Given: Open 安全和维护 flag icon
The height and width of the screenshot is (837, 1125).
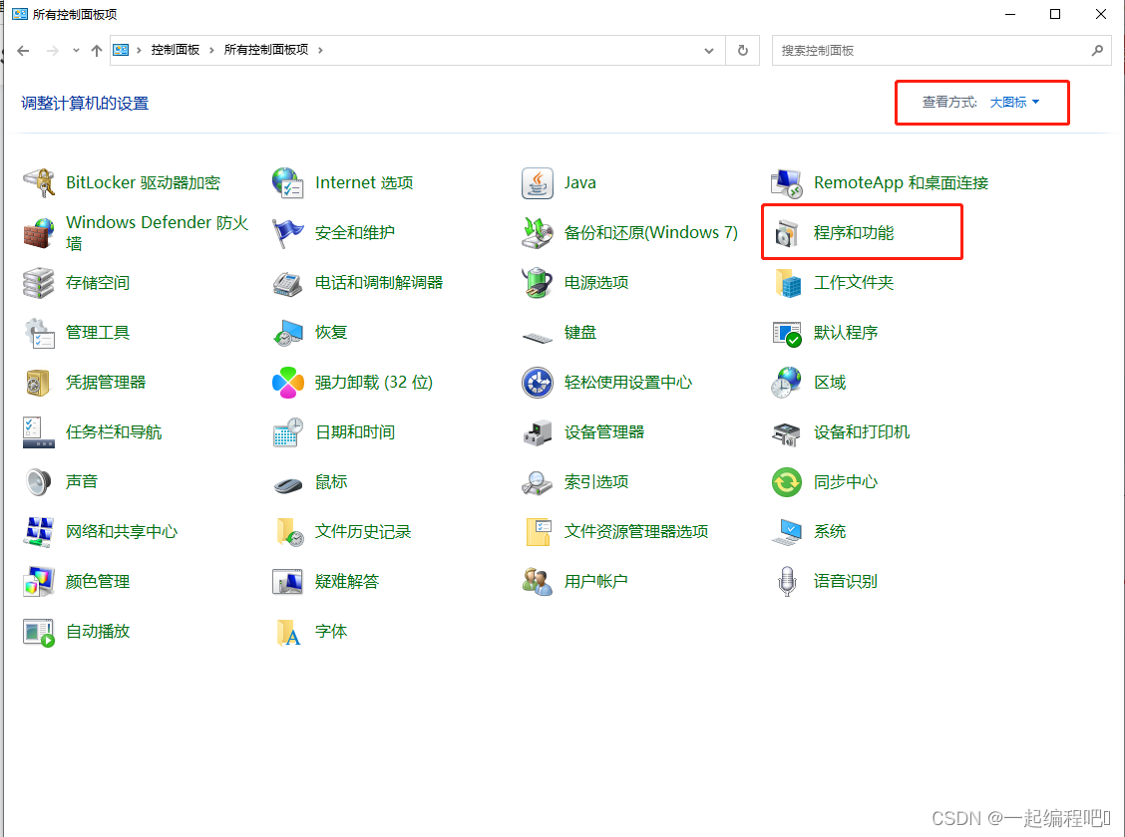Looking at the screenshot, I should tap(287, 233).
